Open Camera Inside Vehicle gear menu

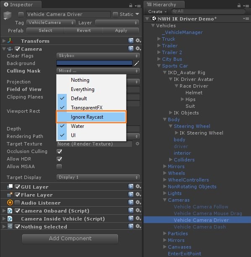click(x=138, y=218)
